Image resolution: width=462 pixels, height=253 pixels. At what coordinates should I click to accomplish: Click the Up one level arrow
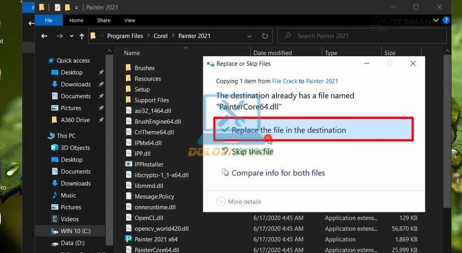tap(82, 36)
